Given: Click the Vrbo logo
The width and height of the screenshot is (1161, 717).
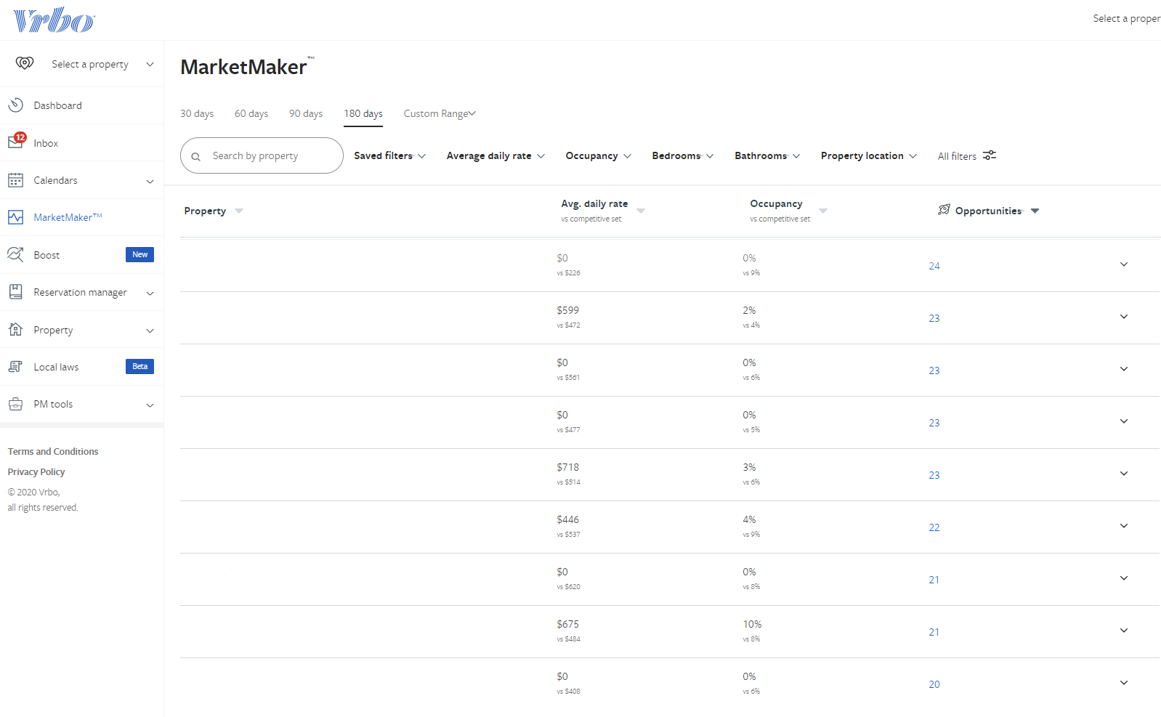Looking at the screenshot, I should pos(54,20).
